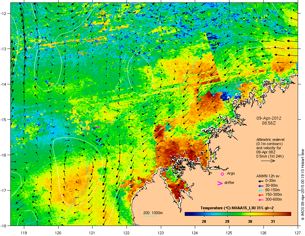
Task: Click latitude label -17 on the left axis
Action: click(4, 190)
